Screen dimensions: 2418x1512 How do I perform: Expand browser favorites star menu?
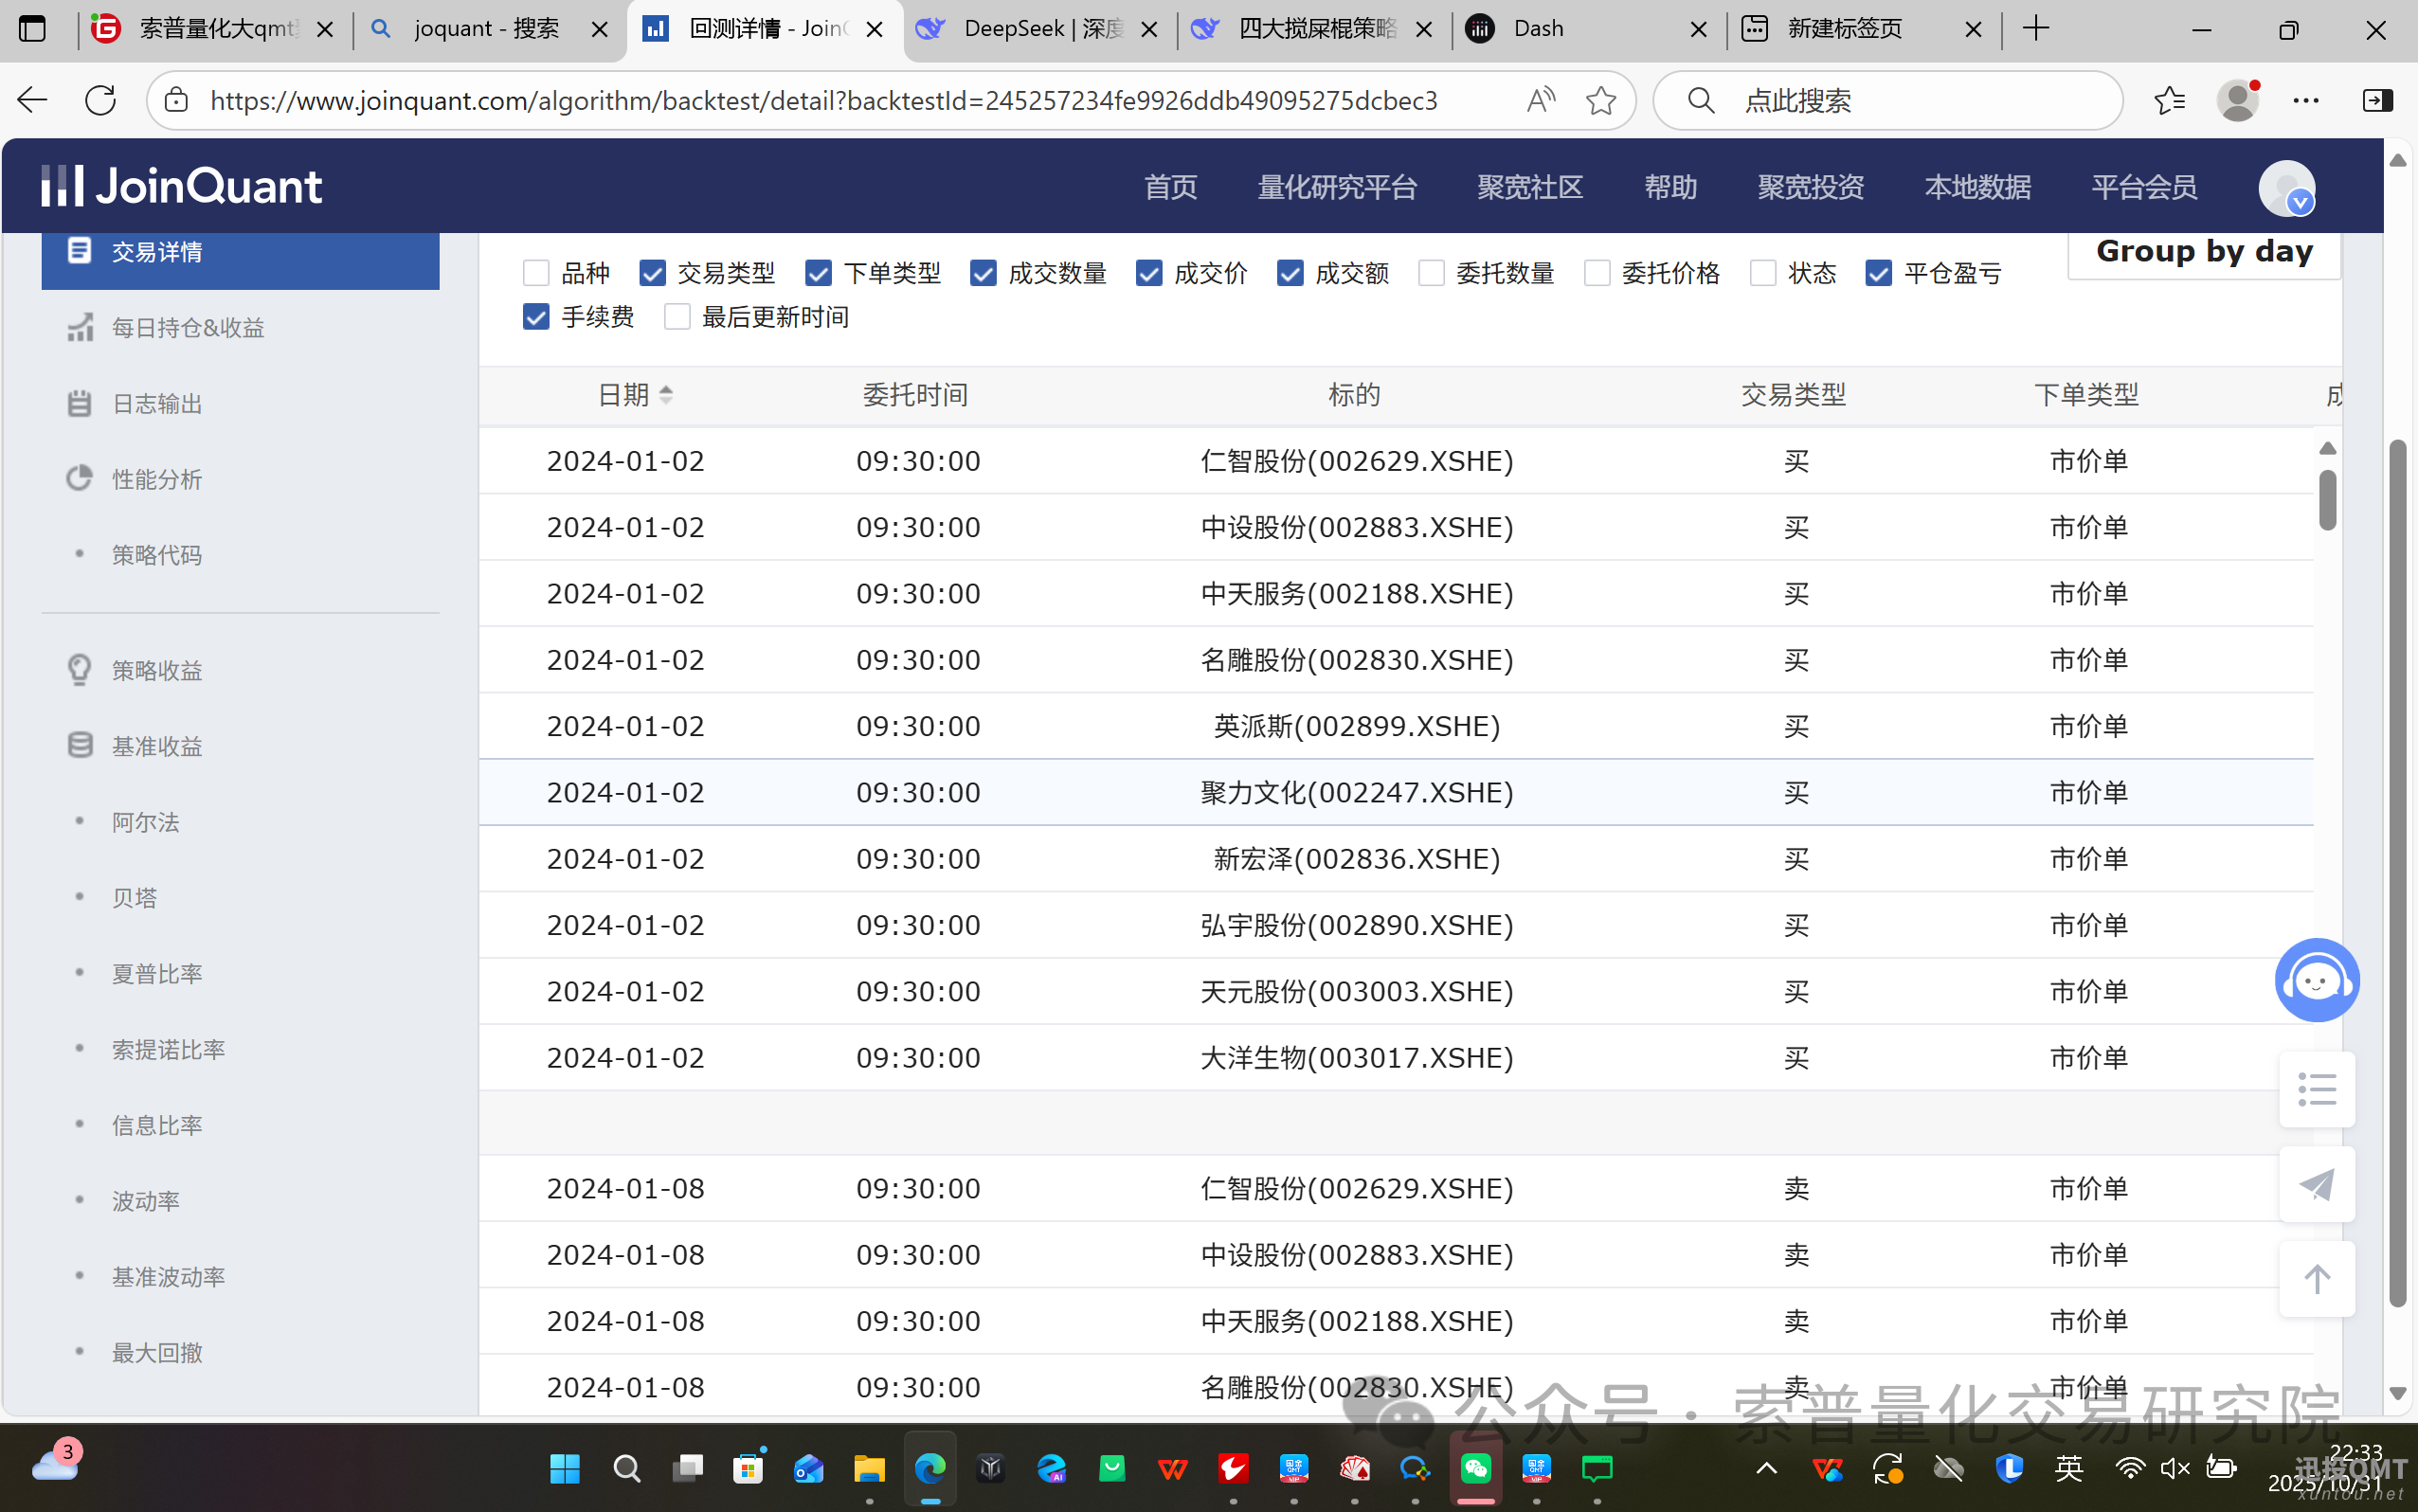(x=2168, y=100)
